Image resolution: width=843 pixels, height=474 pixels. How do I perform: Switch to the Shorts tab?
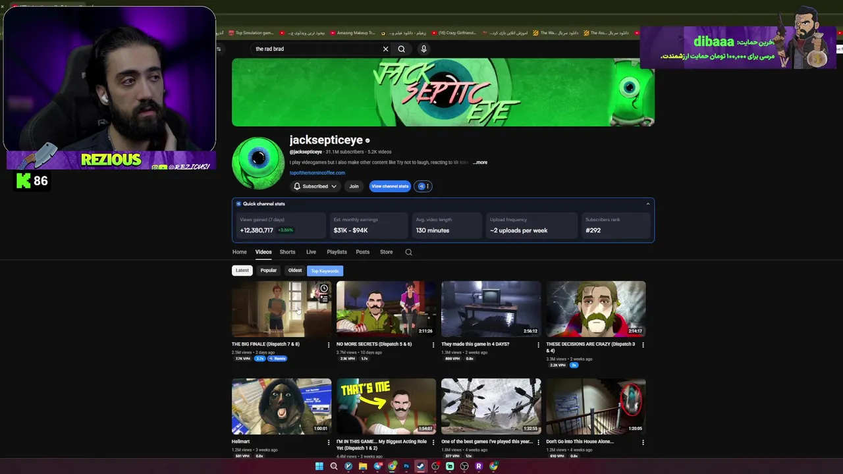tap(287, 252)
